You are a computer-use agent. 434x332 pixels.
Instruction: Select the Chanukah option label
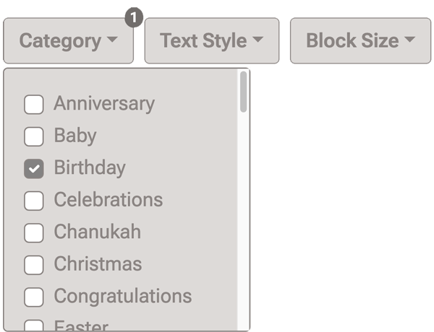98,232
